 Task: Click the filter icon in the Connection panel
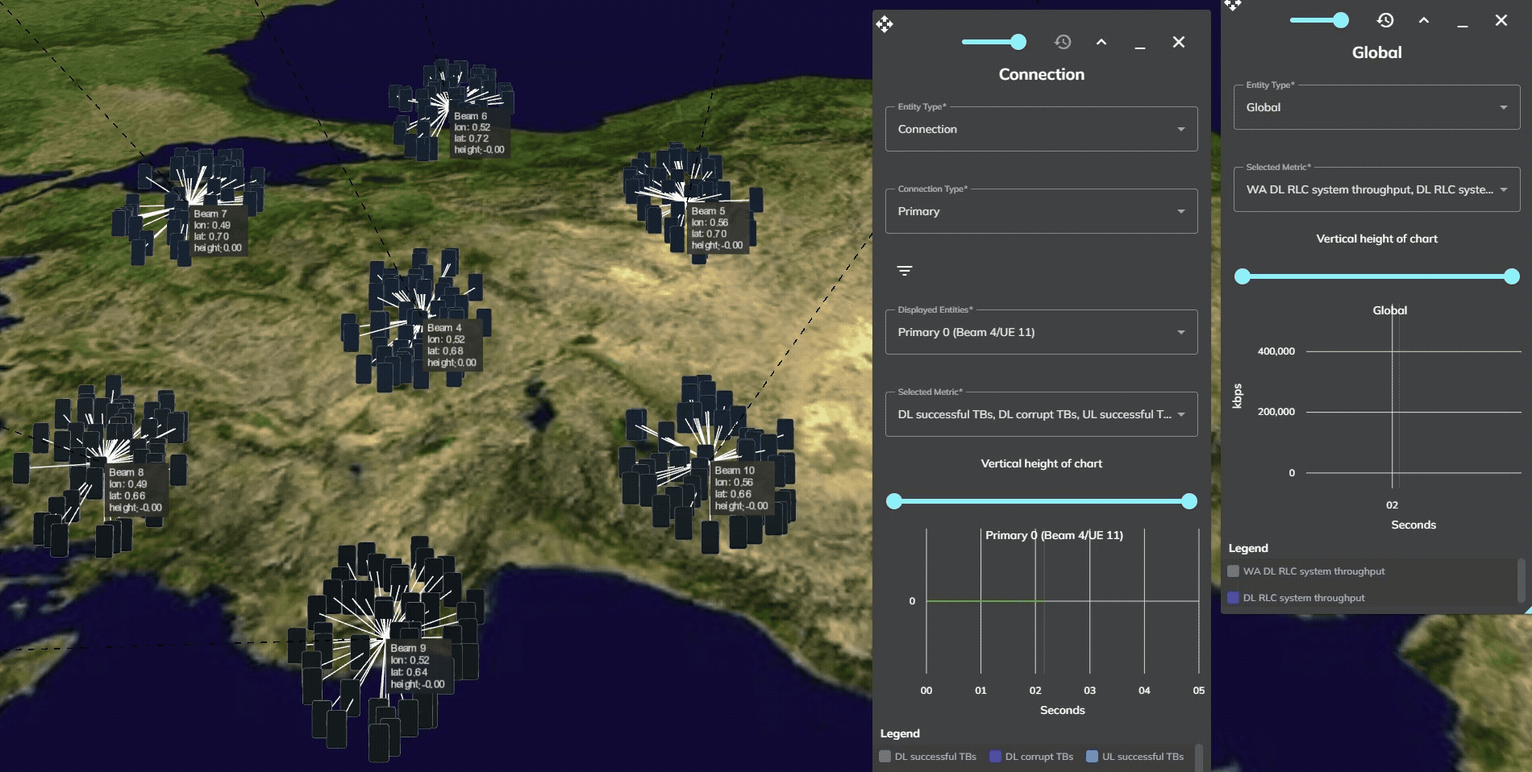(905, 270)
